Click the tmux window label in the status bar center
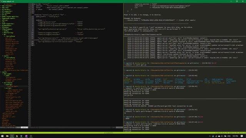The width and height of the screenshot is (246, 138). click(108, 133)
